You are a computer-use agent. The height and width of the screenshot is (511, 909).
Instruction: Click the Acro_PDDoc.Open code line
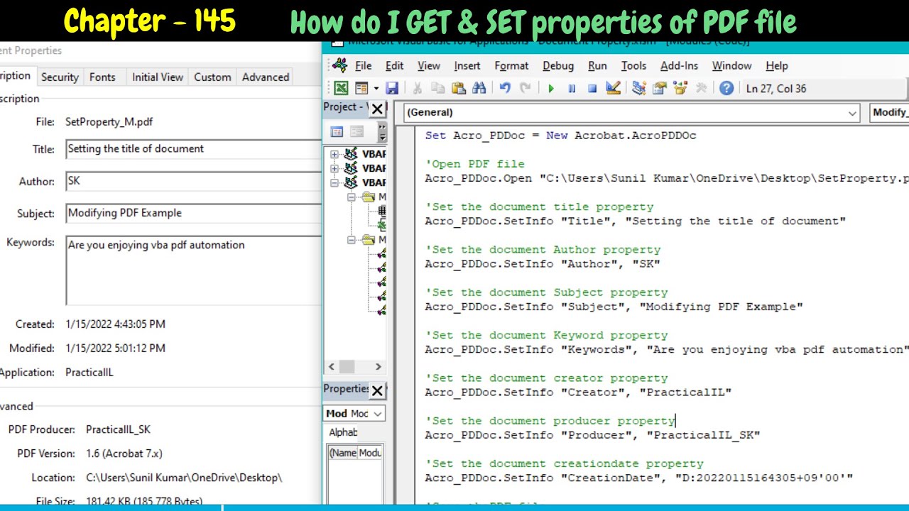(x=667, y=178)
